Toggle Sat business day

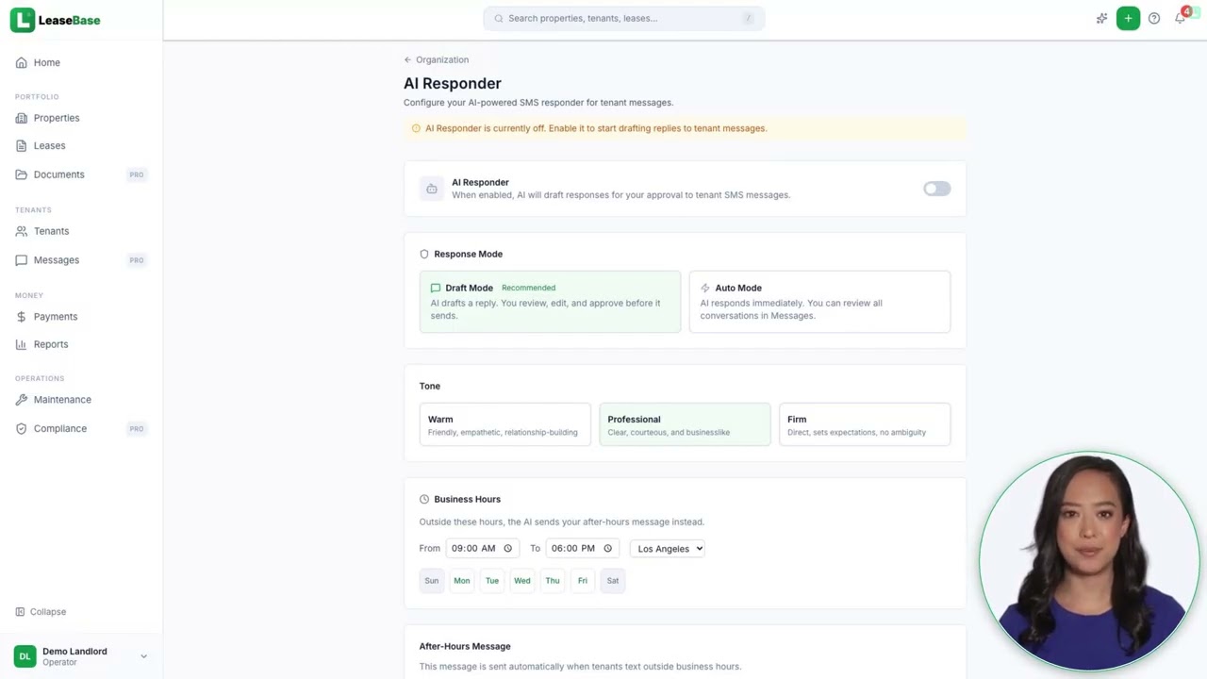613,581
